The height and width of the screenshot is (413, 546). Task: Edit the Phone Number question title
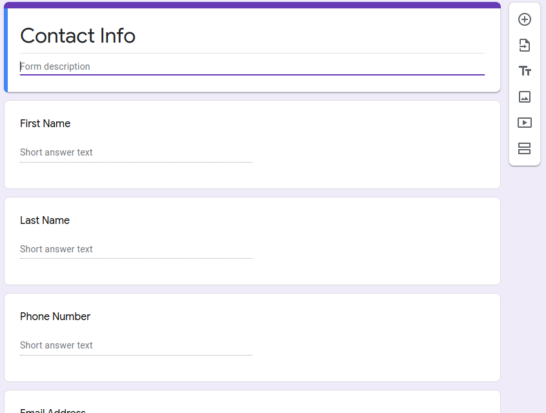coord(54,316)
